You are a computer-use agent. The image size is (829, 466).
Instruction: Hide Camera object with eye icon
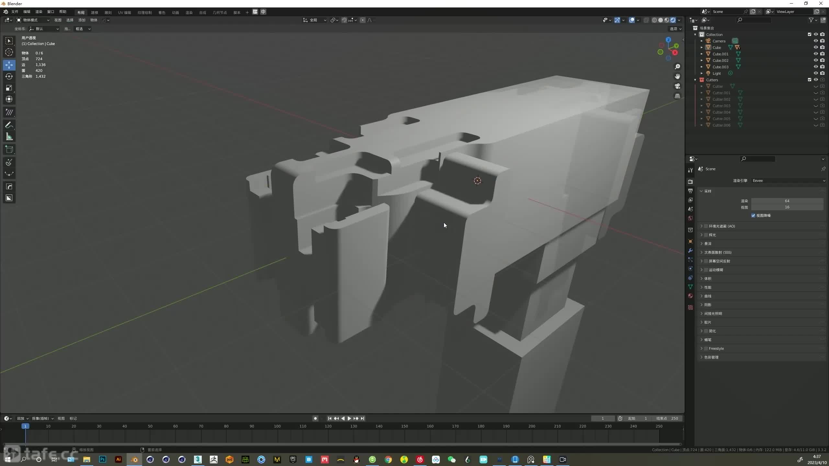click(x=816, y=41)
